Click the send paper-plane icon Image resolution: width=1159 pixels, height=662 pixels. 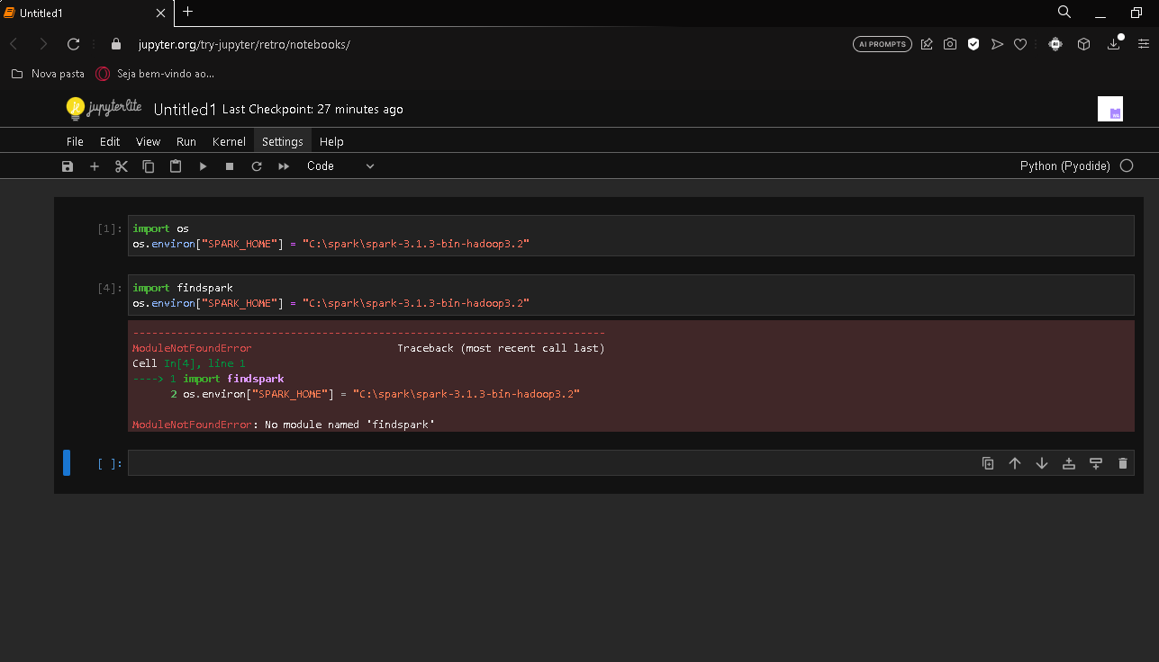(x=997, y=44)
